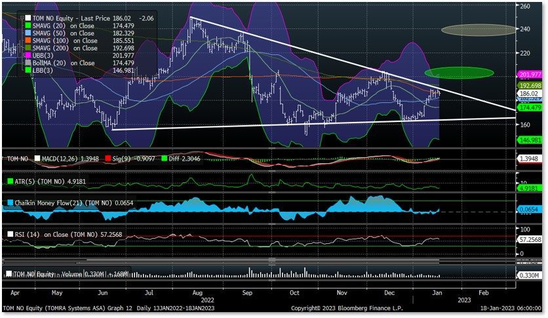
Task: Click the white RSI (14) legend swatch
Action: (x=10, y=235)
